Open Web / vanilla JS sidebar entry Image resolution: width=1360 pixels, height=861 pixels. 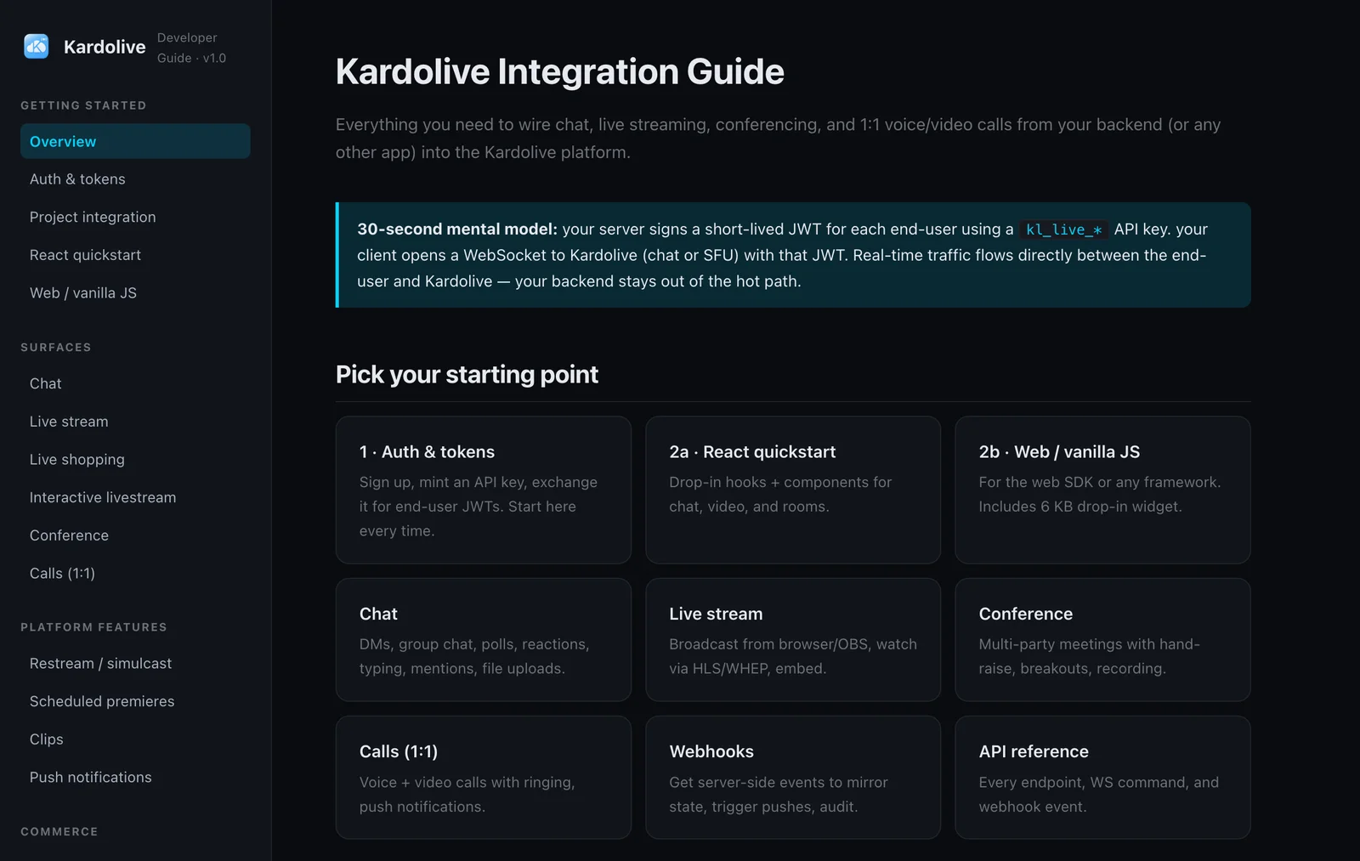pyautogui.click(x=135, y=292)
